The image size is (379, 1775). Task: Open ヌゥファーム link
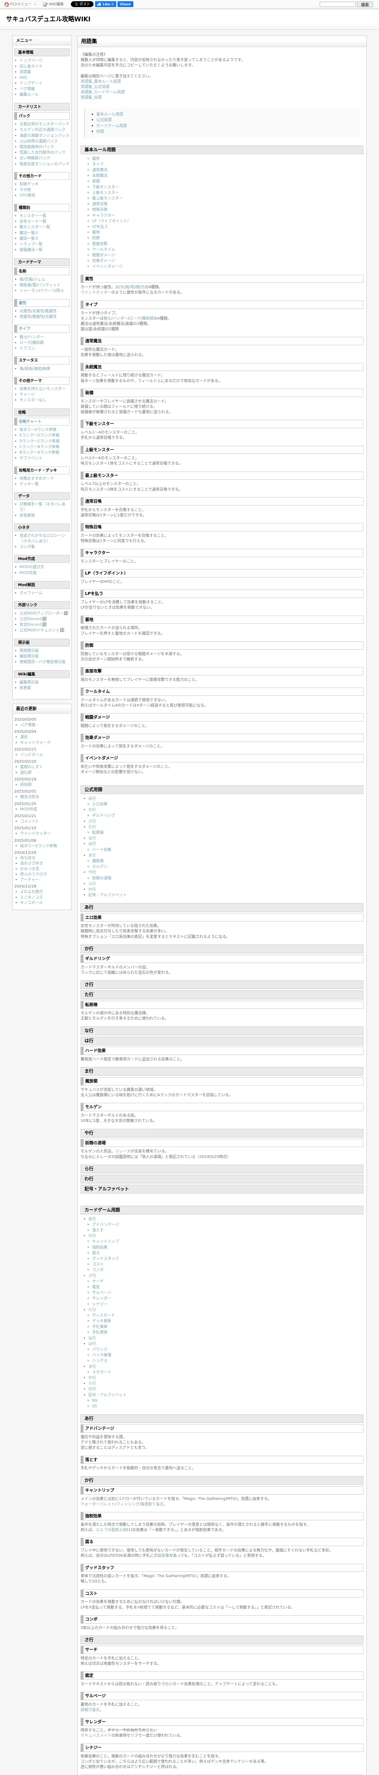(31, 593)
